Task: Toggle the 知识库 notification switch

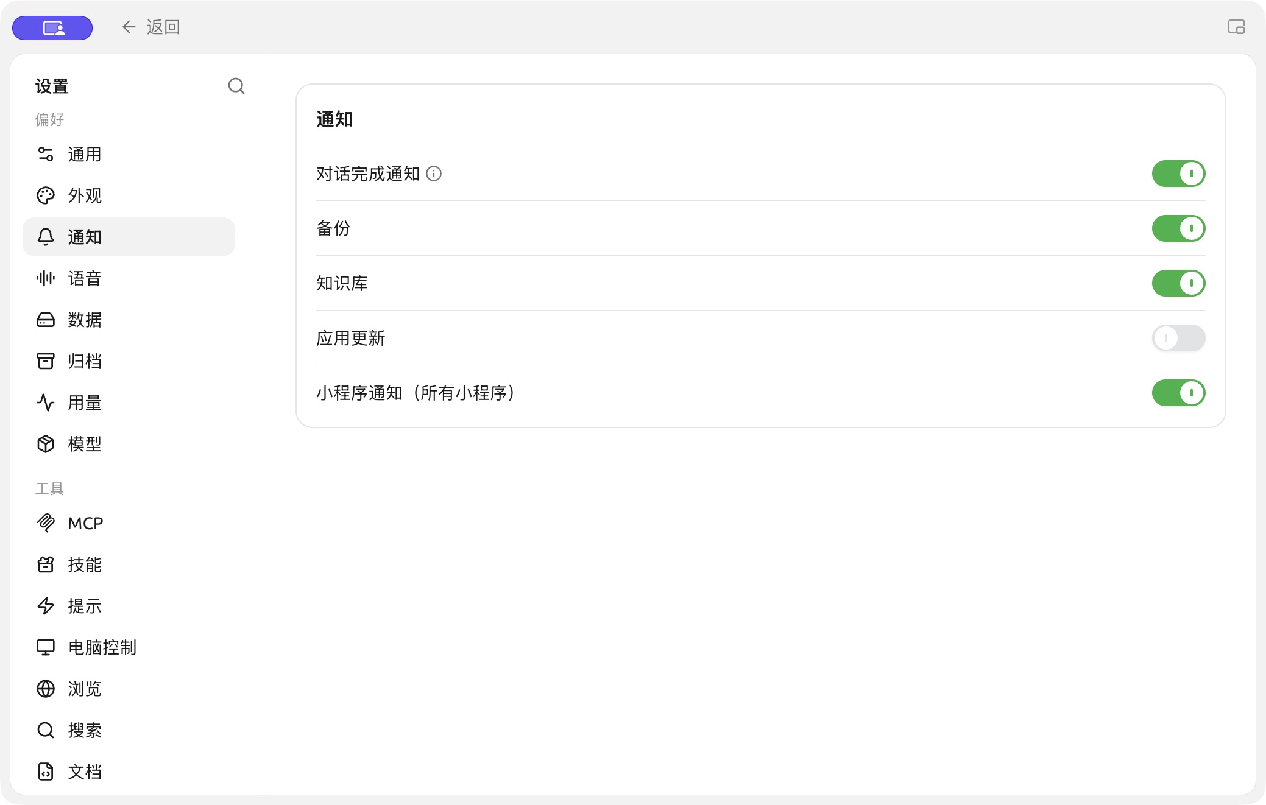Action: [1178, 283]
